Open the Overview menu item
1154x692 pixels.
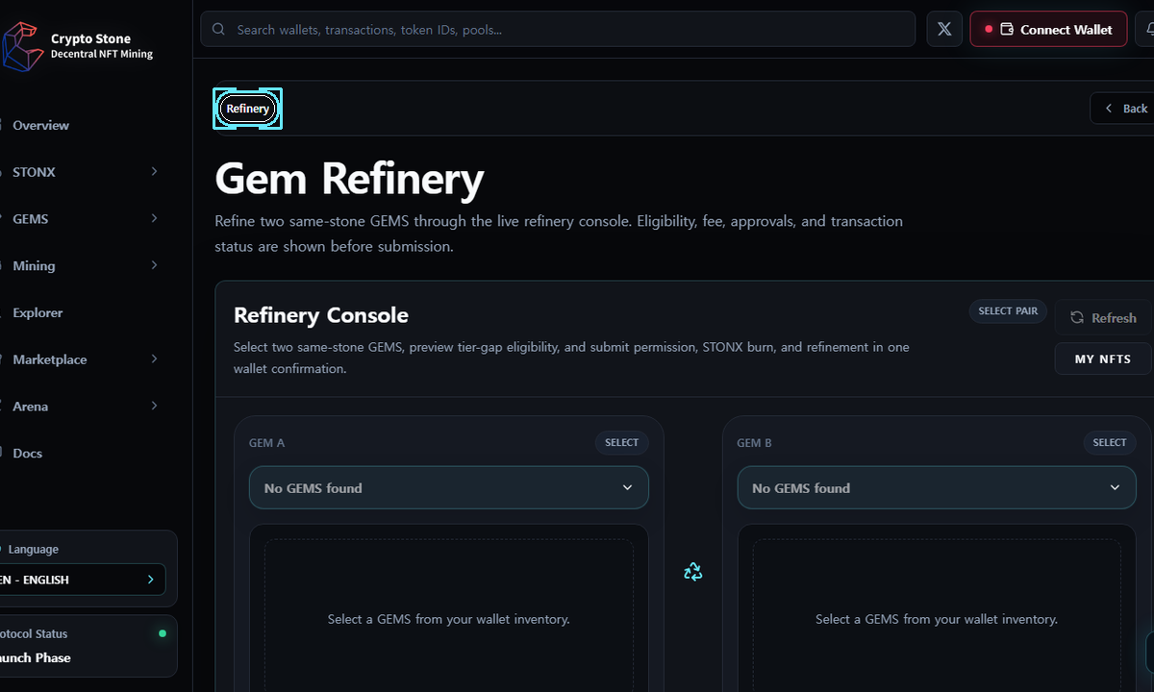coord(40,125)
